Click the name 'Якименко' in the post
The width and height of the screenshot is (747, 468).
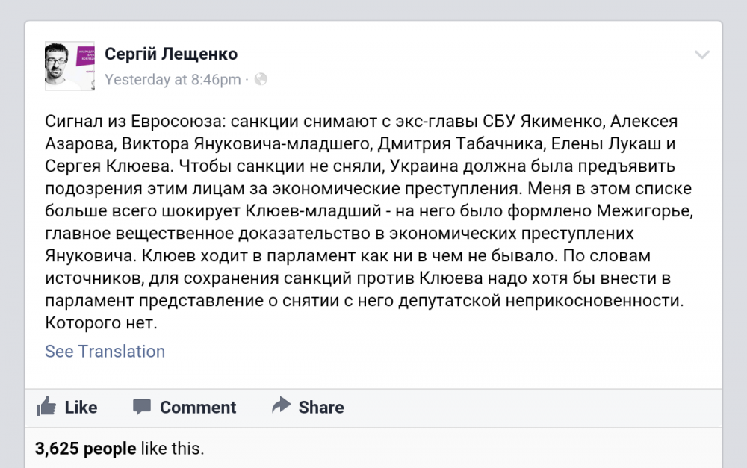pyautogui.click(x=562, y=122)
